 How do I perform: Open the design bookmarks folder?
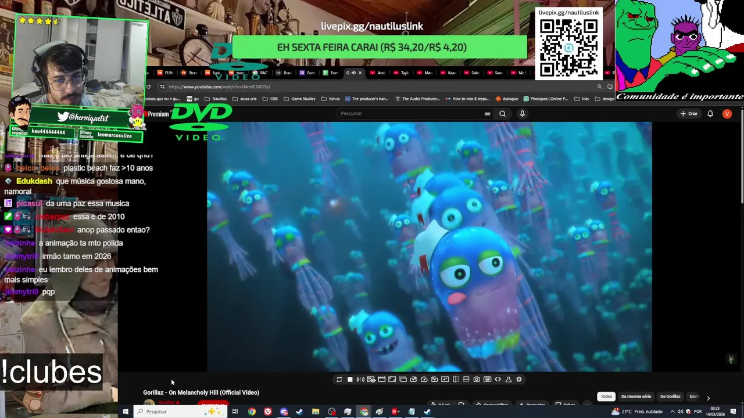pos(604,99)
